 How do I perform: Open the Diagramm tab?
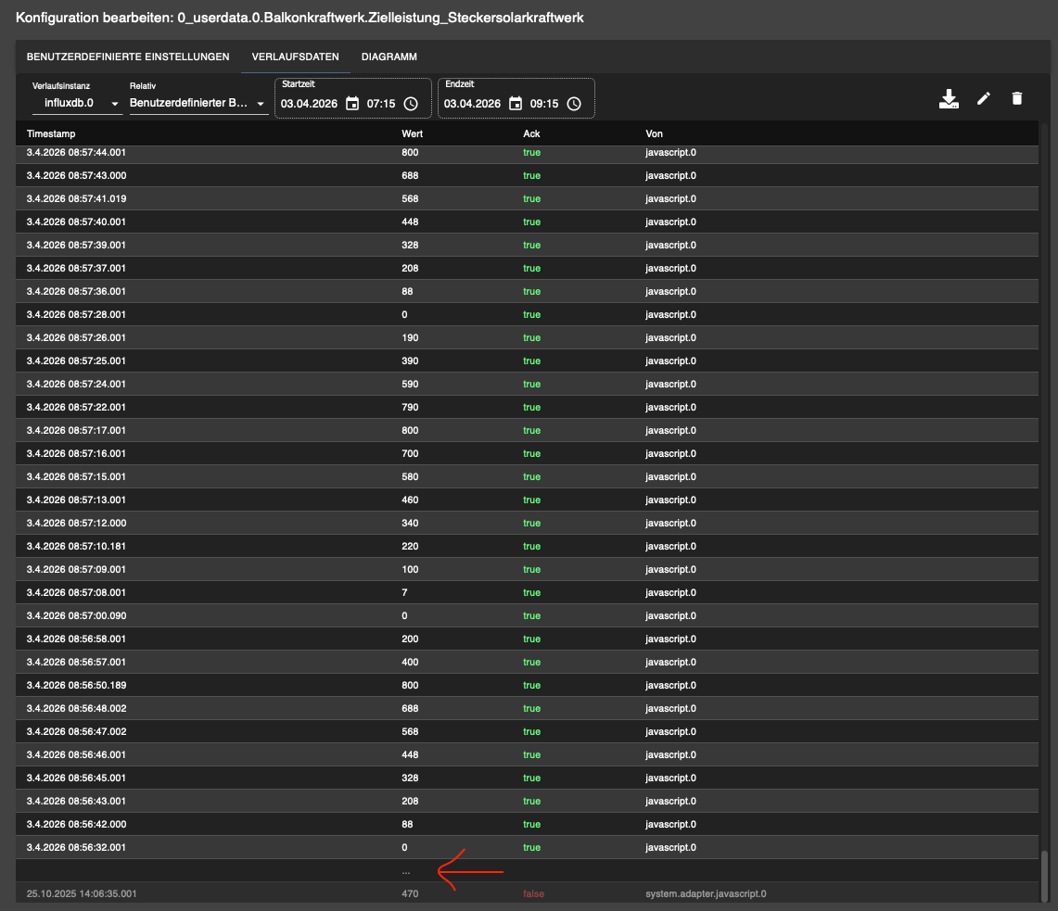[x=389, y=57]
